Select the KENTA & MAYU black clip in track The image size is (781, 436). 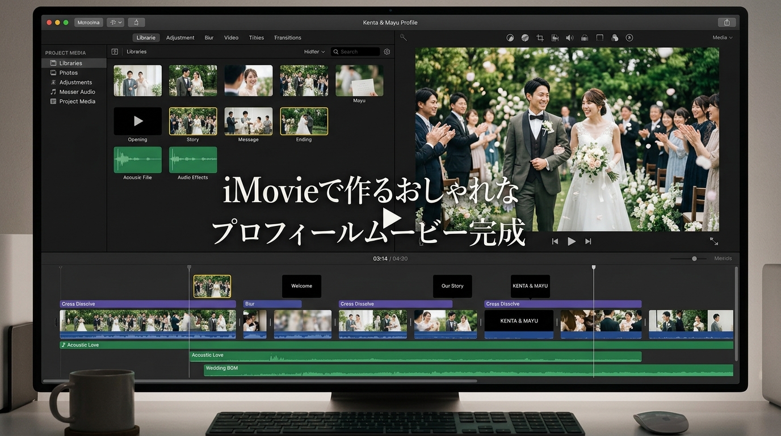(x=519, y=324)
